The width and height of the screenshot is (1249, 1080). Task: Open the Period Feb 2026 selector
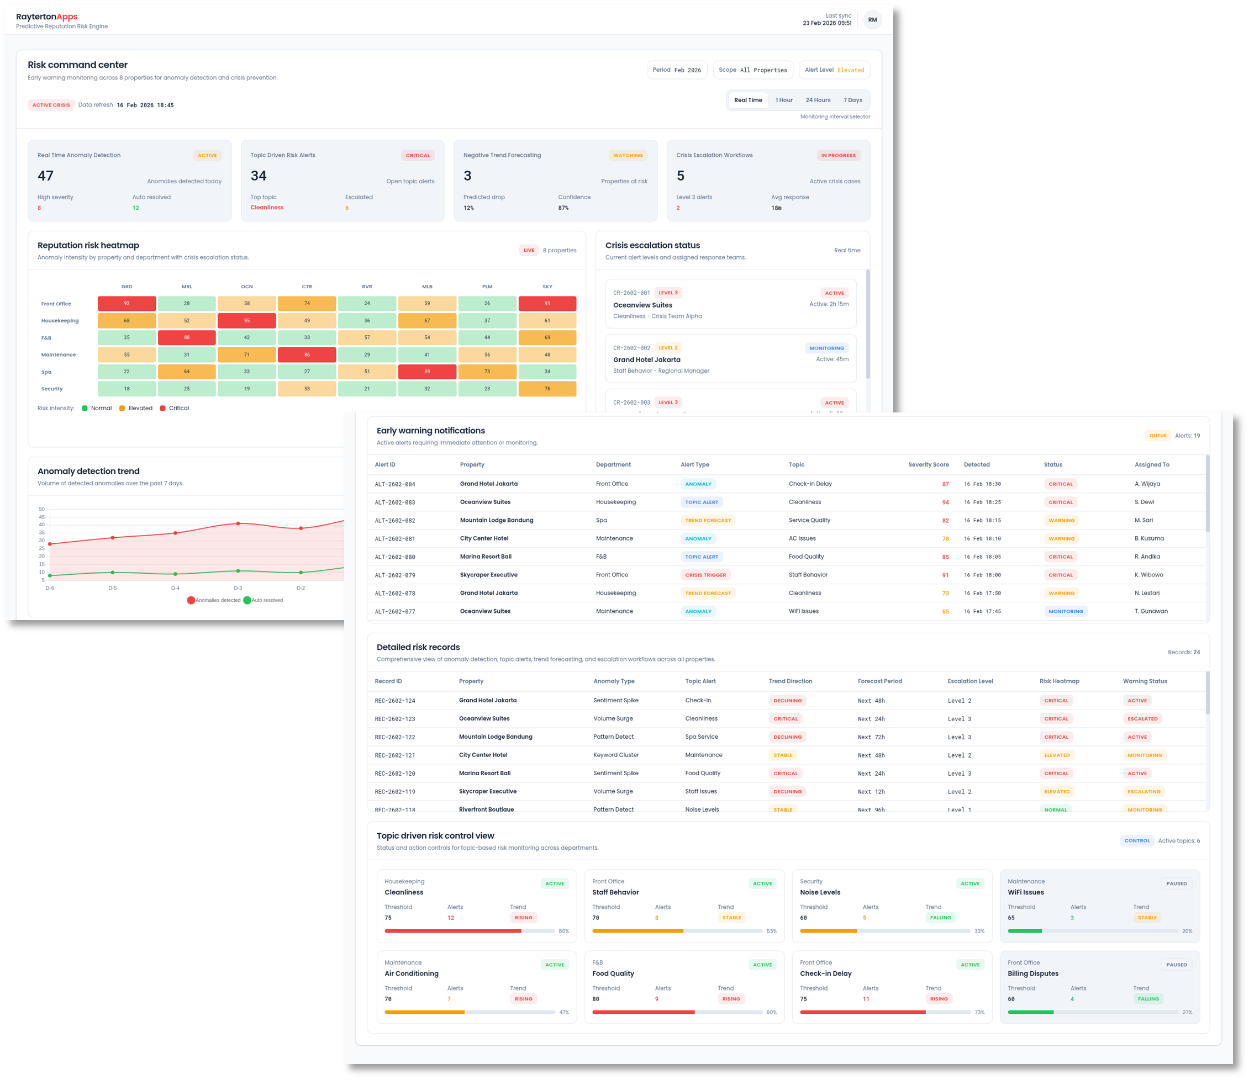677,70
